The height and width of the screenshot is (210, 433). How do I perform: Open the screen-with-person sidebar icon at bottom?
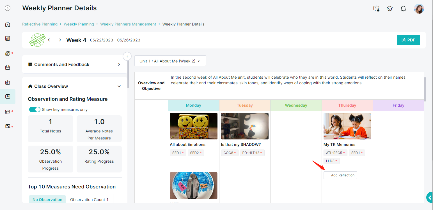pos(8,126)
